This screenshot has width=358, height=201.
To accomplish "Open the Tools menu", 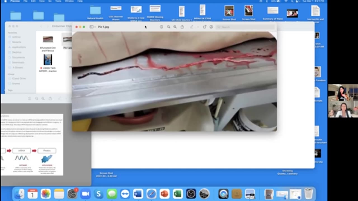I will click(x=58, y=1).
